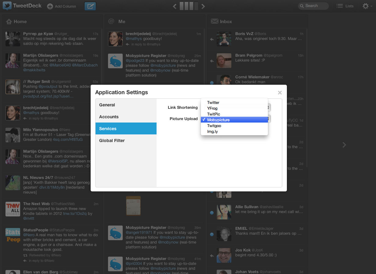
Task: Click the left column navigation arrow
Action: click(x=175, y=6)
